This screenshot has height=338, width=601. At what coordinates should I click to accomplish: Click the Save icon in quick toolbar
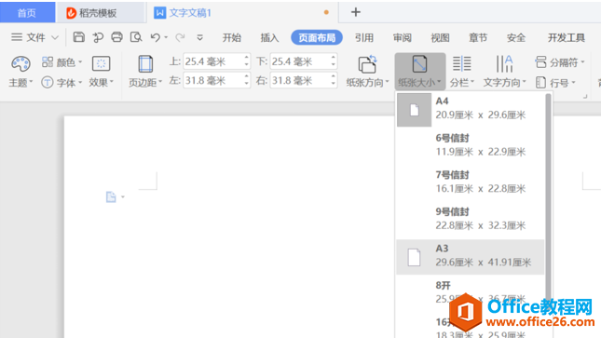(x=78, y=37)
